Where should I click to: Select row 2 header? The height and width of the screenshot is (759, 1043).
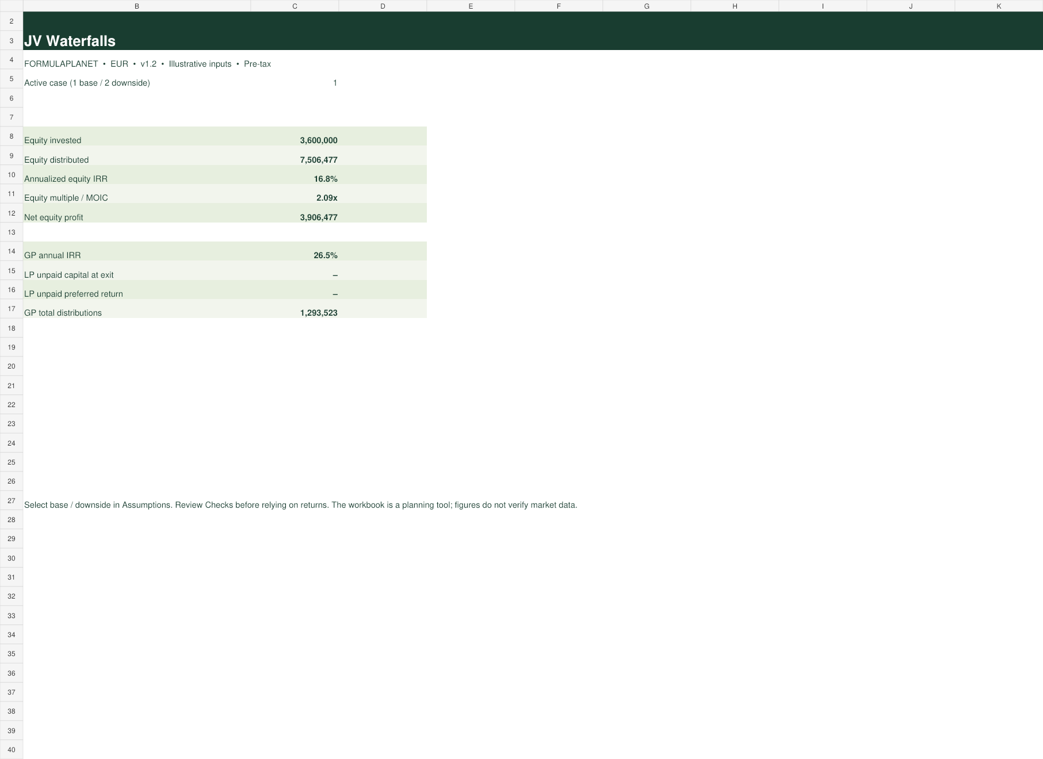[12, 21]
